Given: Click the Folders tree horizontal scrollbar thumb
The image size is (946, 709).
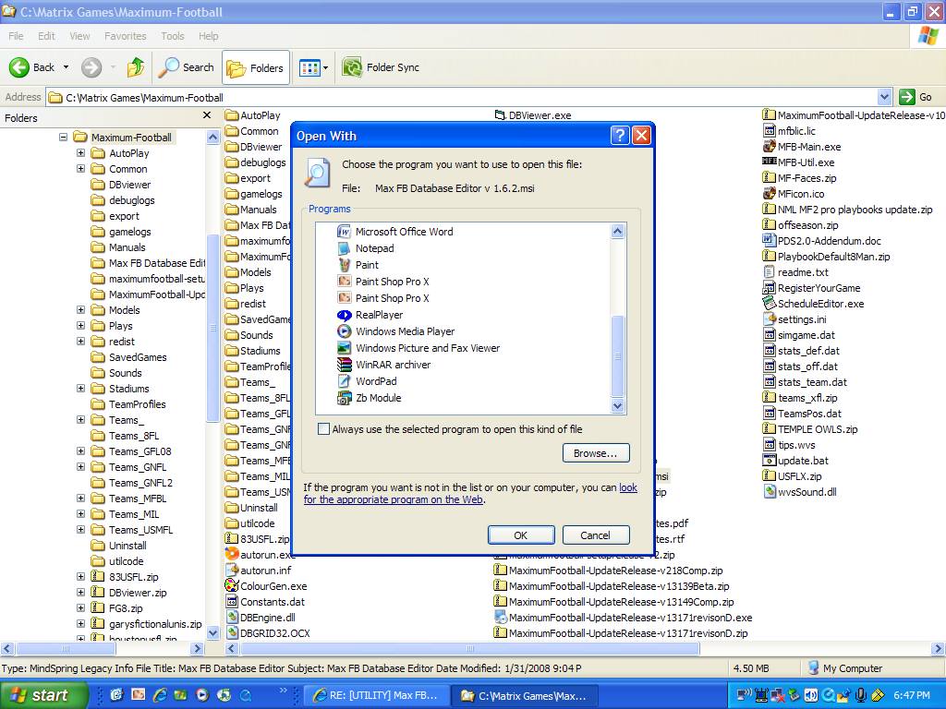Looking at the screenshot, I should tap(66, 649).
